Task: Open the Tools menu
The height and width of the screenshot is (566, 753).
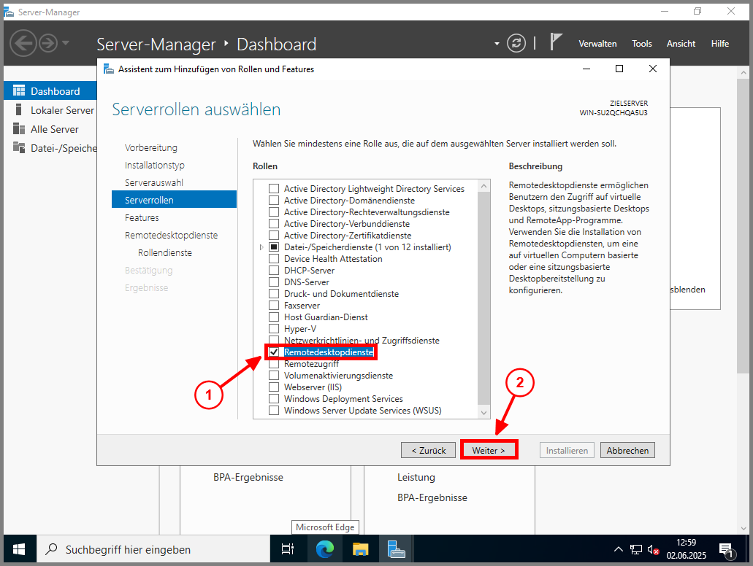Action: pyautogui.click(x=642, y=44)
